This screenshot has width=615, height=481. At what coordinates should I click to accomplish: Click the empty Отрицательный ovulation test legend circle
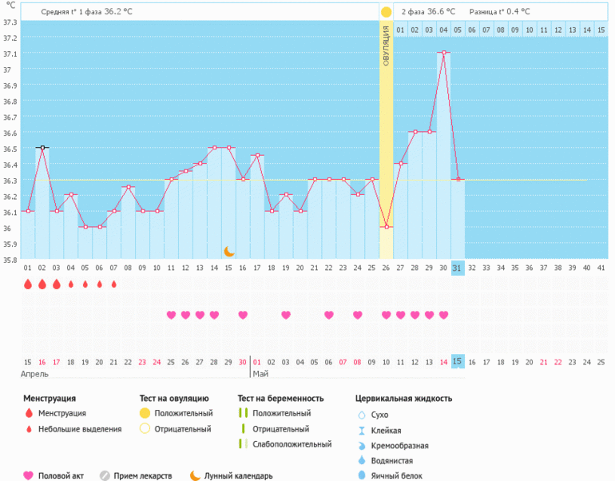coord(145,429)
